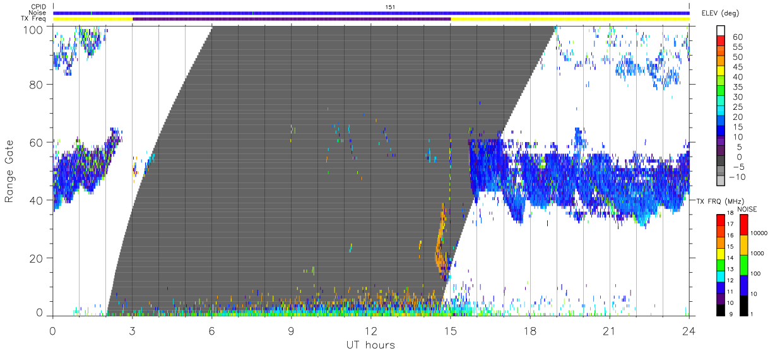Click the 80 tick label on Range Gate axis
Screen dimensions: 775x358
37,84
